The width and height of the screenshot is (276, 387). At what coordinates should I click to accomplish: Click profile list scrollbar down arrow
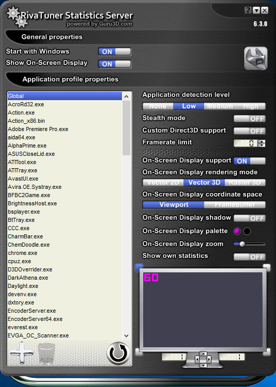(127, 336)
